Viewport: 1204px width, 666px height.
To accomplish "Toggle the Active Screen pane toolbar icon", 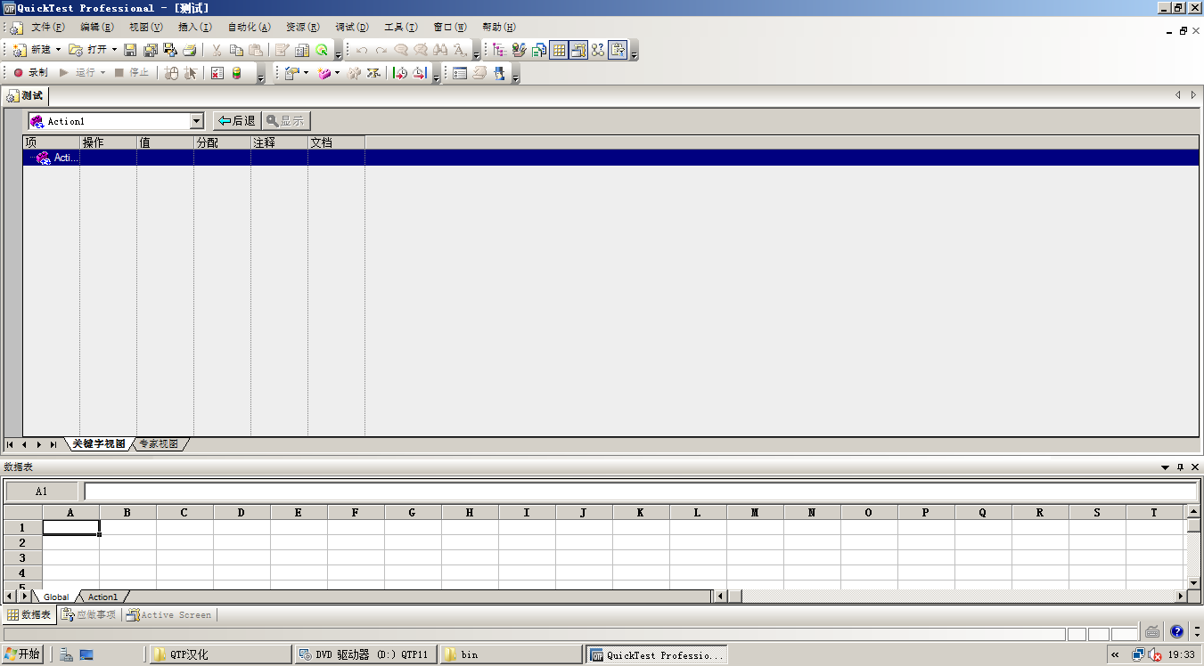I will (578, 50).
